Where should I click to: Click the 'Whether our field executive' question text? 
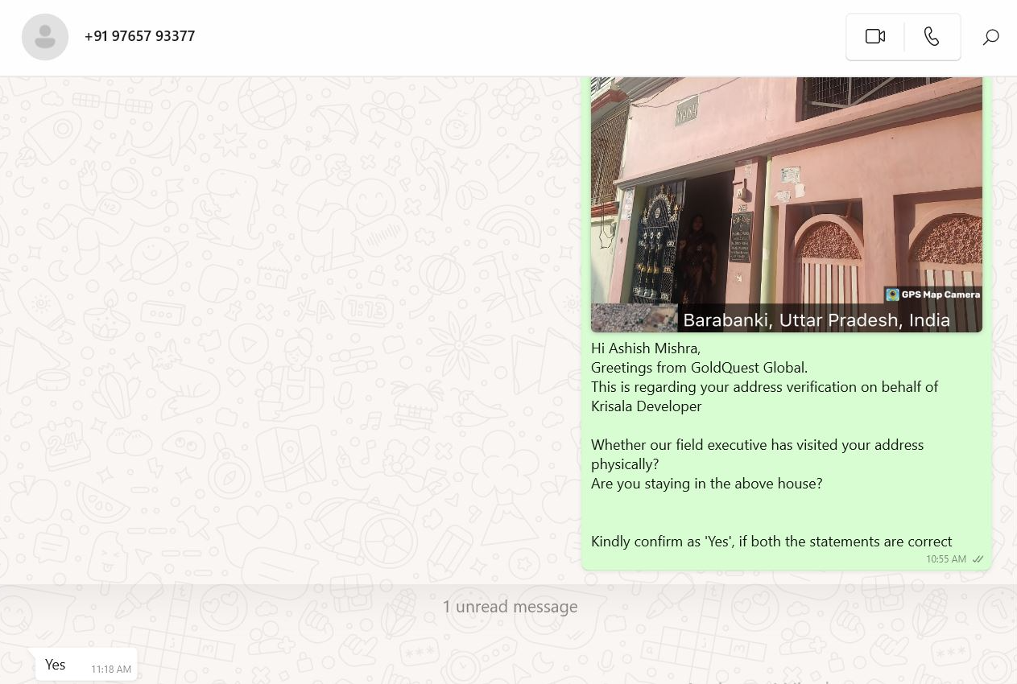(757, 455)
